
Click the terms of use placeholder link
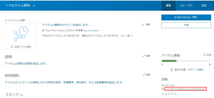pyautogui.click(x=64, y=83)
